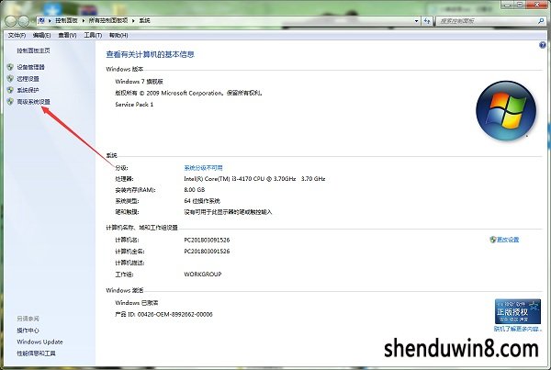
Task: Click the 更改设置 link
Action: pyautogui.click(x=508, y=240)
